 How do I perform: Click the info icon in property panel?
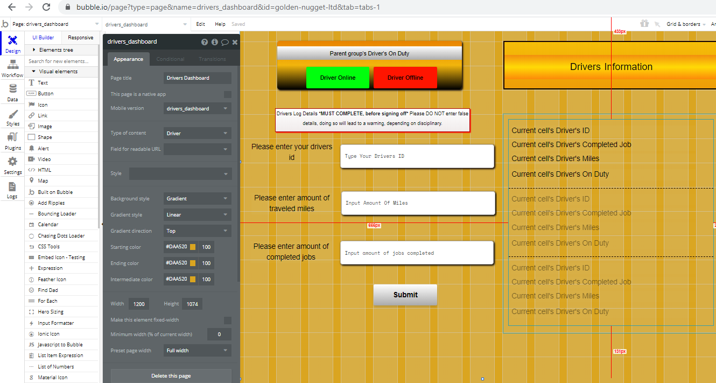[x=214, y=42]
